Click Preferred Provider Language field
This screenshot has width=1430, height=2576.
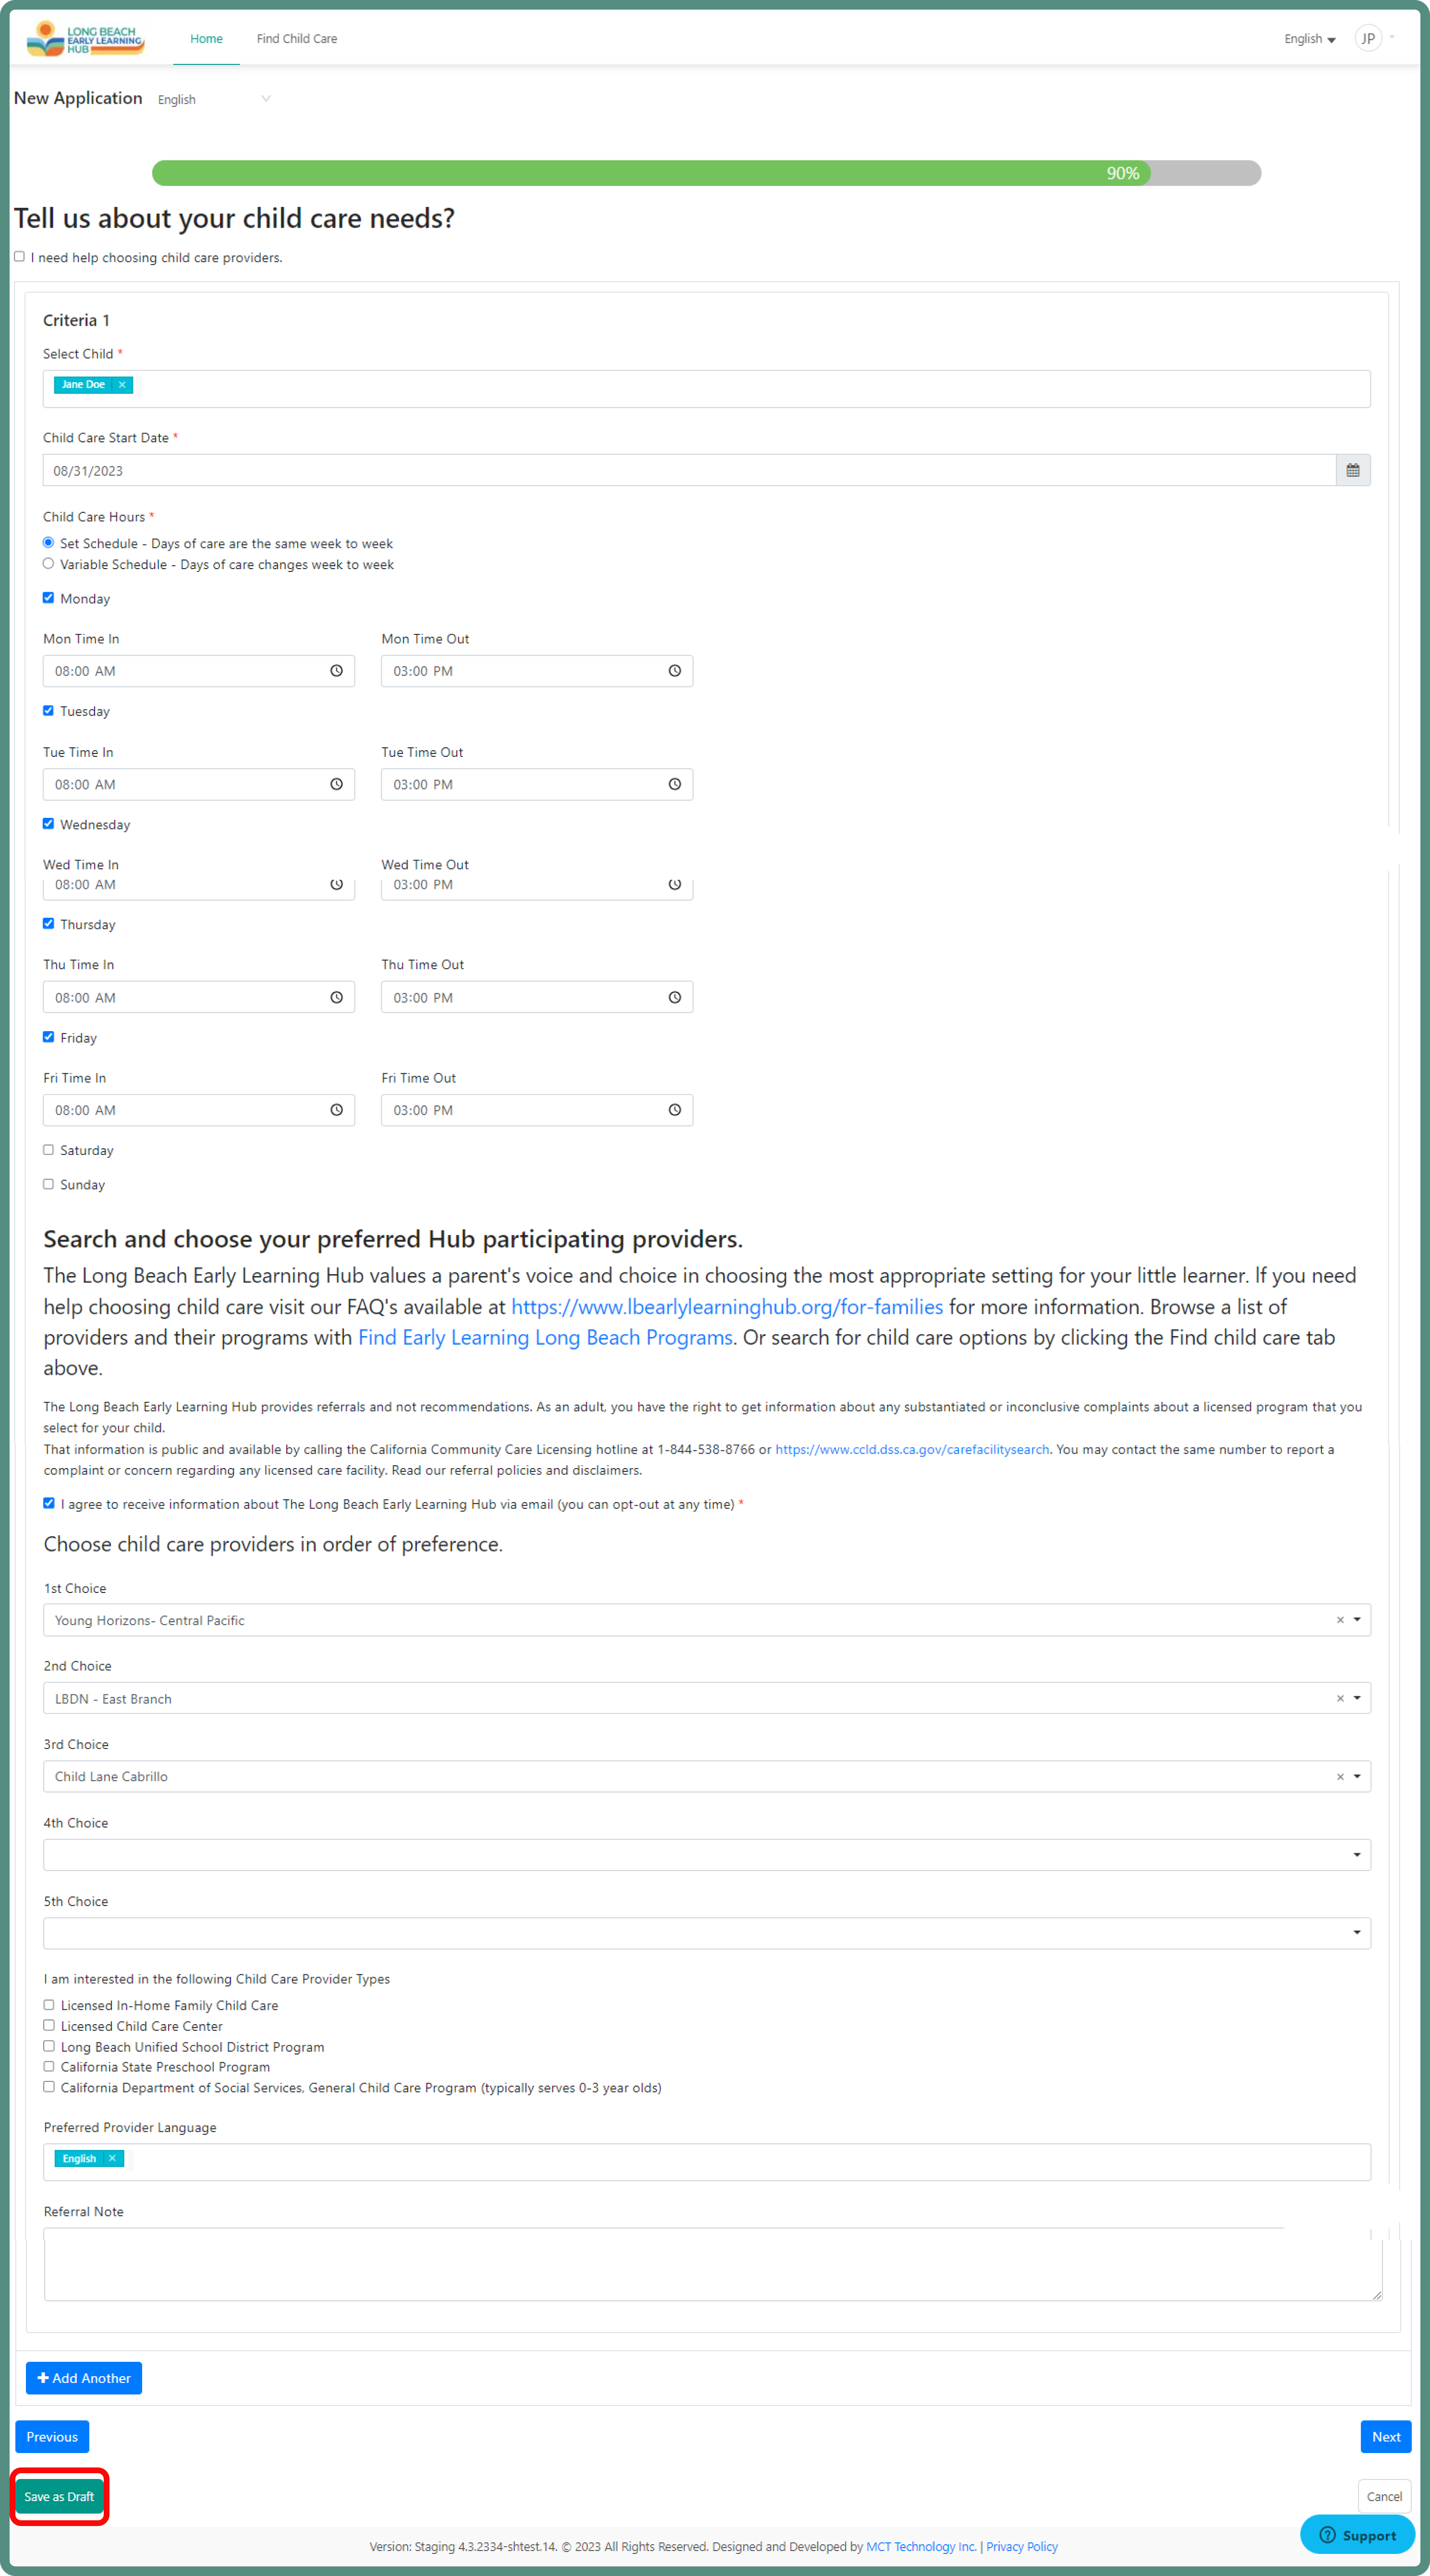tap(706, 2162)
